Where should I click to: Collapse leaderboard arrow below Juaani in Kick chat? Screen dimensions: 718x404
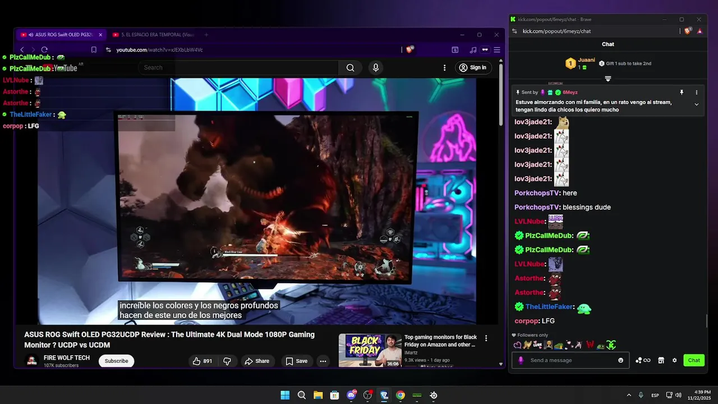(x=608, y=79)
